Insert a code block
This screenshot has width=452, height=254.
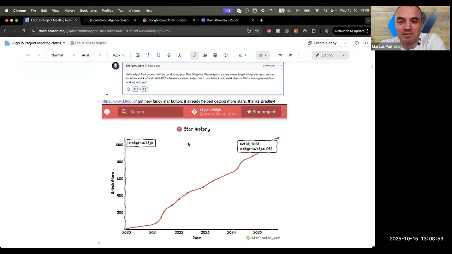click(280, 55)
